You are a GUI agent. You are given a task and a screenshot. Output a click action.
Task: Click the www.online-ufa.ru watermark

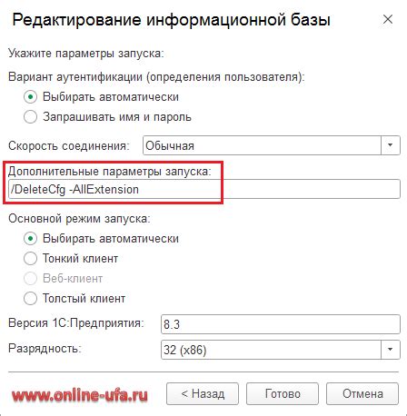pos(80,395)
